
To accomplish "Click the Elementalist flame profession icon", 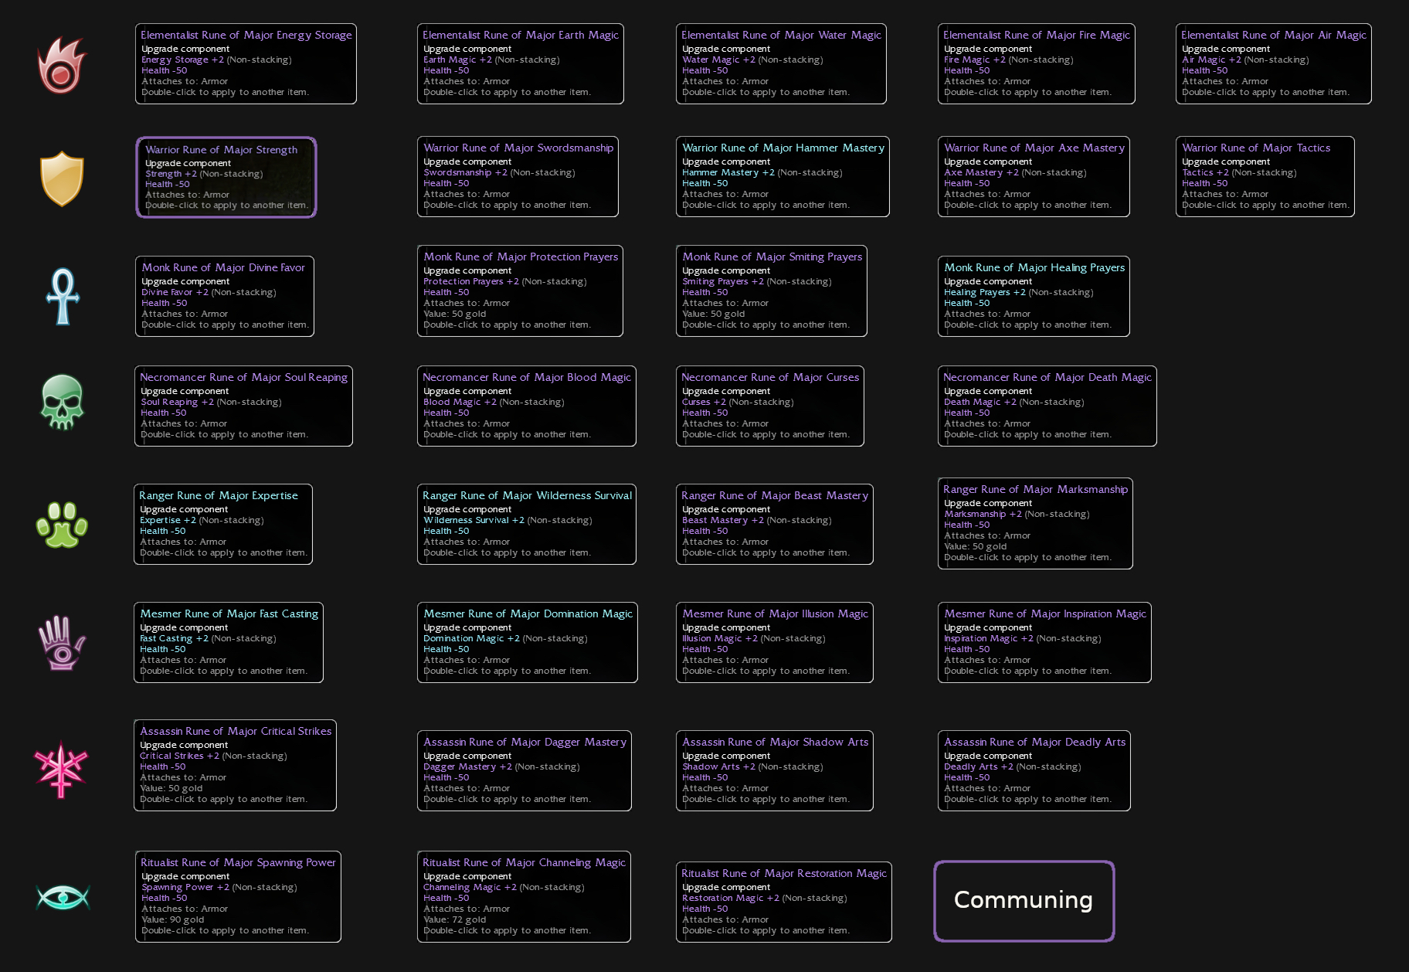I will point(62,66).
